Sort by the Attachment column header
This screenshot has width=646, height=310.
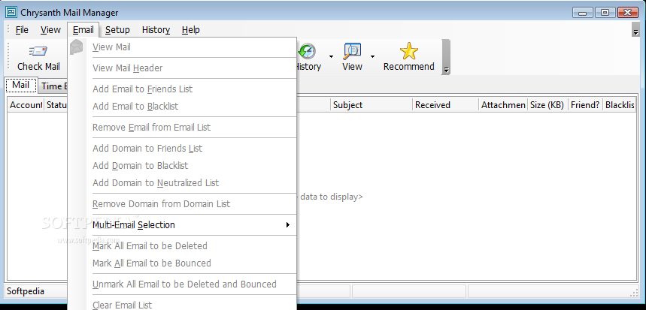[503, 105]
